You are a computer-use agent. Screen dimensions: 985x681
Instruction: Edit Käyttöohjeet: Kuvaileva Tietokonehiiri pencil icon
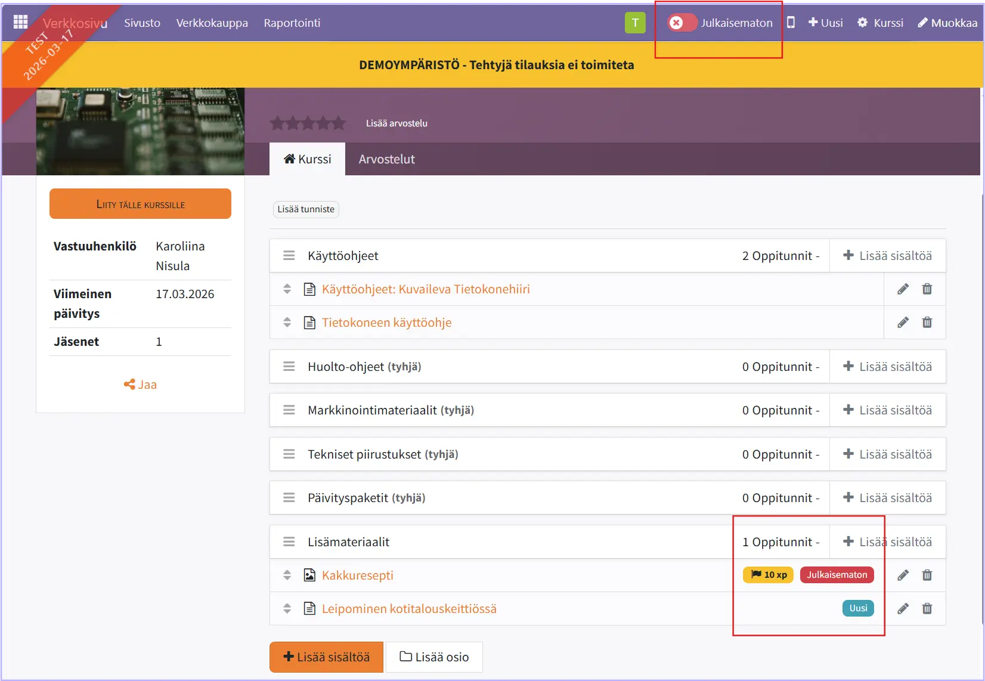point(903,289)
